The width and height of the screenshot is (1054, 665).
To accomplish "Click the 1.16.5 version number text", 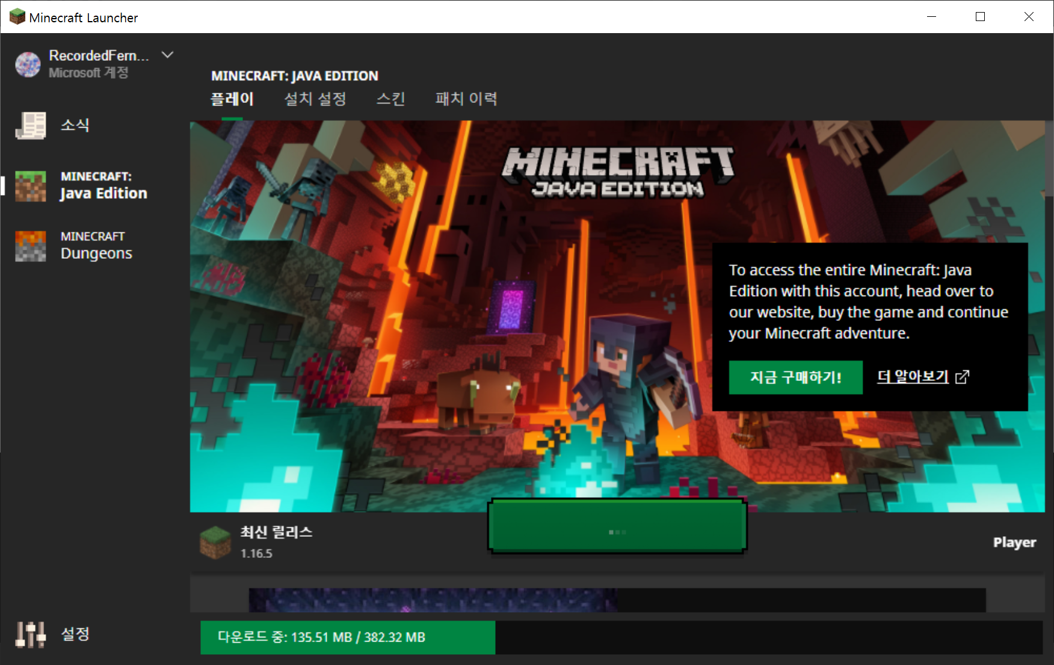I will 256,553.
